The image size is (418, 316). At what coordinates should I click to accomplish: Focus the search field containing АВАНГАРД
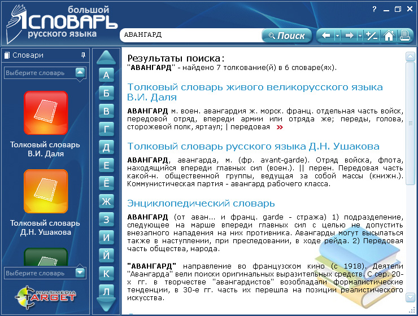point(191,35)
